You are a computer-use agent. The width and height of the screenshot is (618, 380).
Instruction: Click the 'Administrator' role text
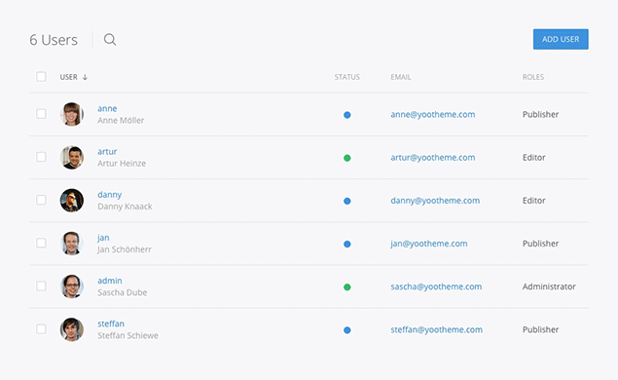[x=549, y=286]
